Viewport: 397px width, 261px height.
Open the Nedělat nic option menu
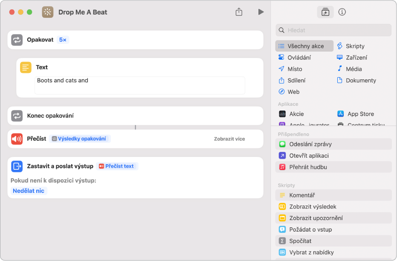tap(29, 191)
